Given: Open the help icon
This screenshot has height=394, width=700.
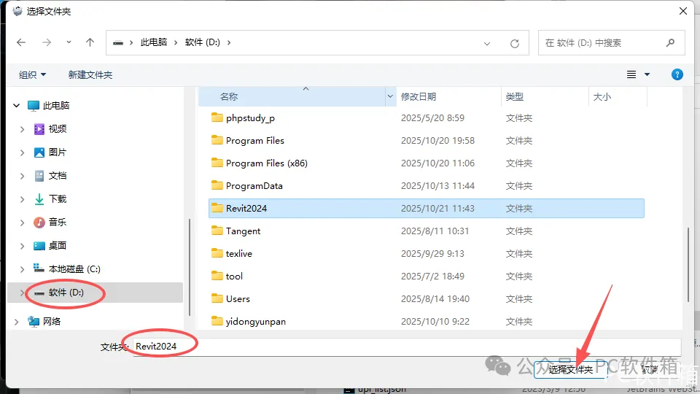Looking at the screenshot, I should tap(677, 74).
